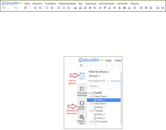
Task: Click the open-folder icon above the Проект panel
Action: (x=81, y=66)
